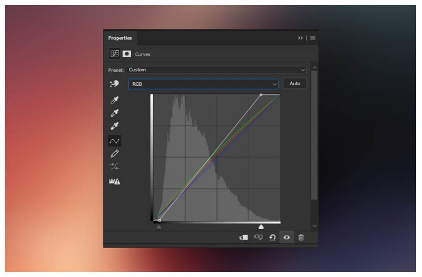Viewport: 422px width, 277px height.
Task: Activate the on-image adjustment hand tool
Action: point(114,84)
